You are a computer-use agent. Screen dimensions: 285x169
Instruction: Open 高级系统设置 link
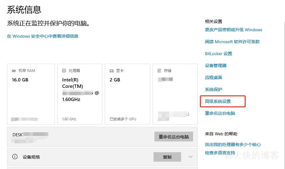tap(218, 101)
